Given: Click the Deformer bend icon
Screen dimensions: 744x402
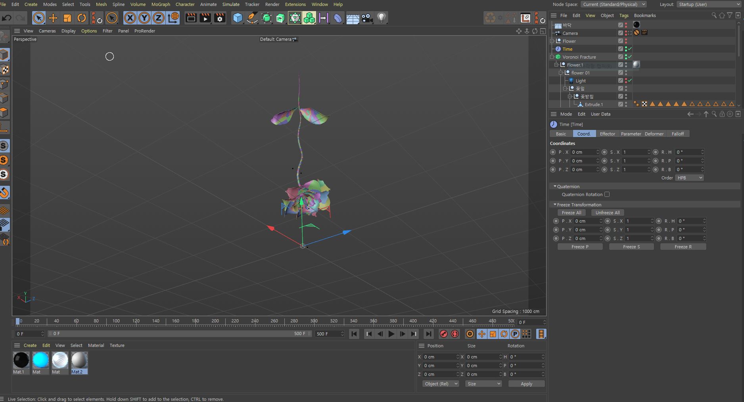Looking at the screenshot, I should pyautogui.click(x=337, y=18).
